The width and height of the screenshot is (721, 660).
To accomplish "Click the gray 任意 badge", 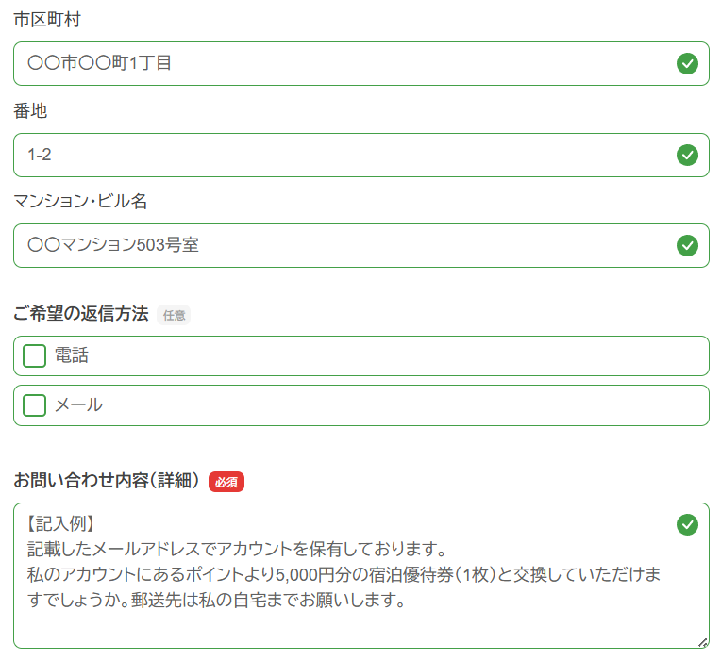I will (175, 316).
